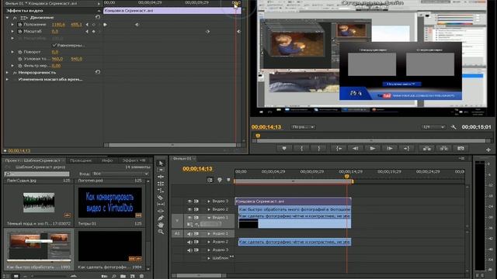Click the anchor point value 960,0
Viewport: 497px width, 279px height.
coord(57,59)
